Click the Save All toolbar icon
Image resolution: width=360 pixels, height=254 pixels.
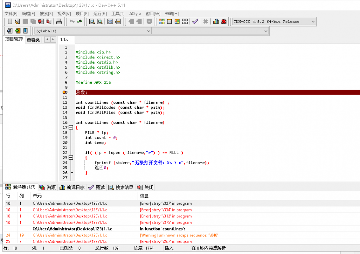[33, 21]
